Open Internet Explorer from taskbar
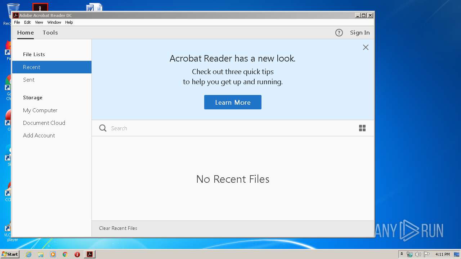Image resolution: width=461 pixels, height=259 pixels. 28,254
